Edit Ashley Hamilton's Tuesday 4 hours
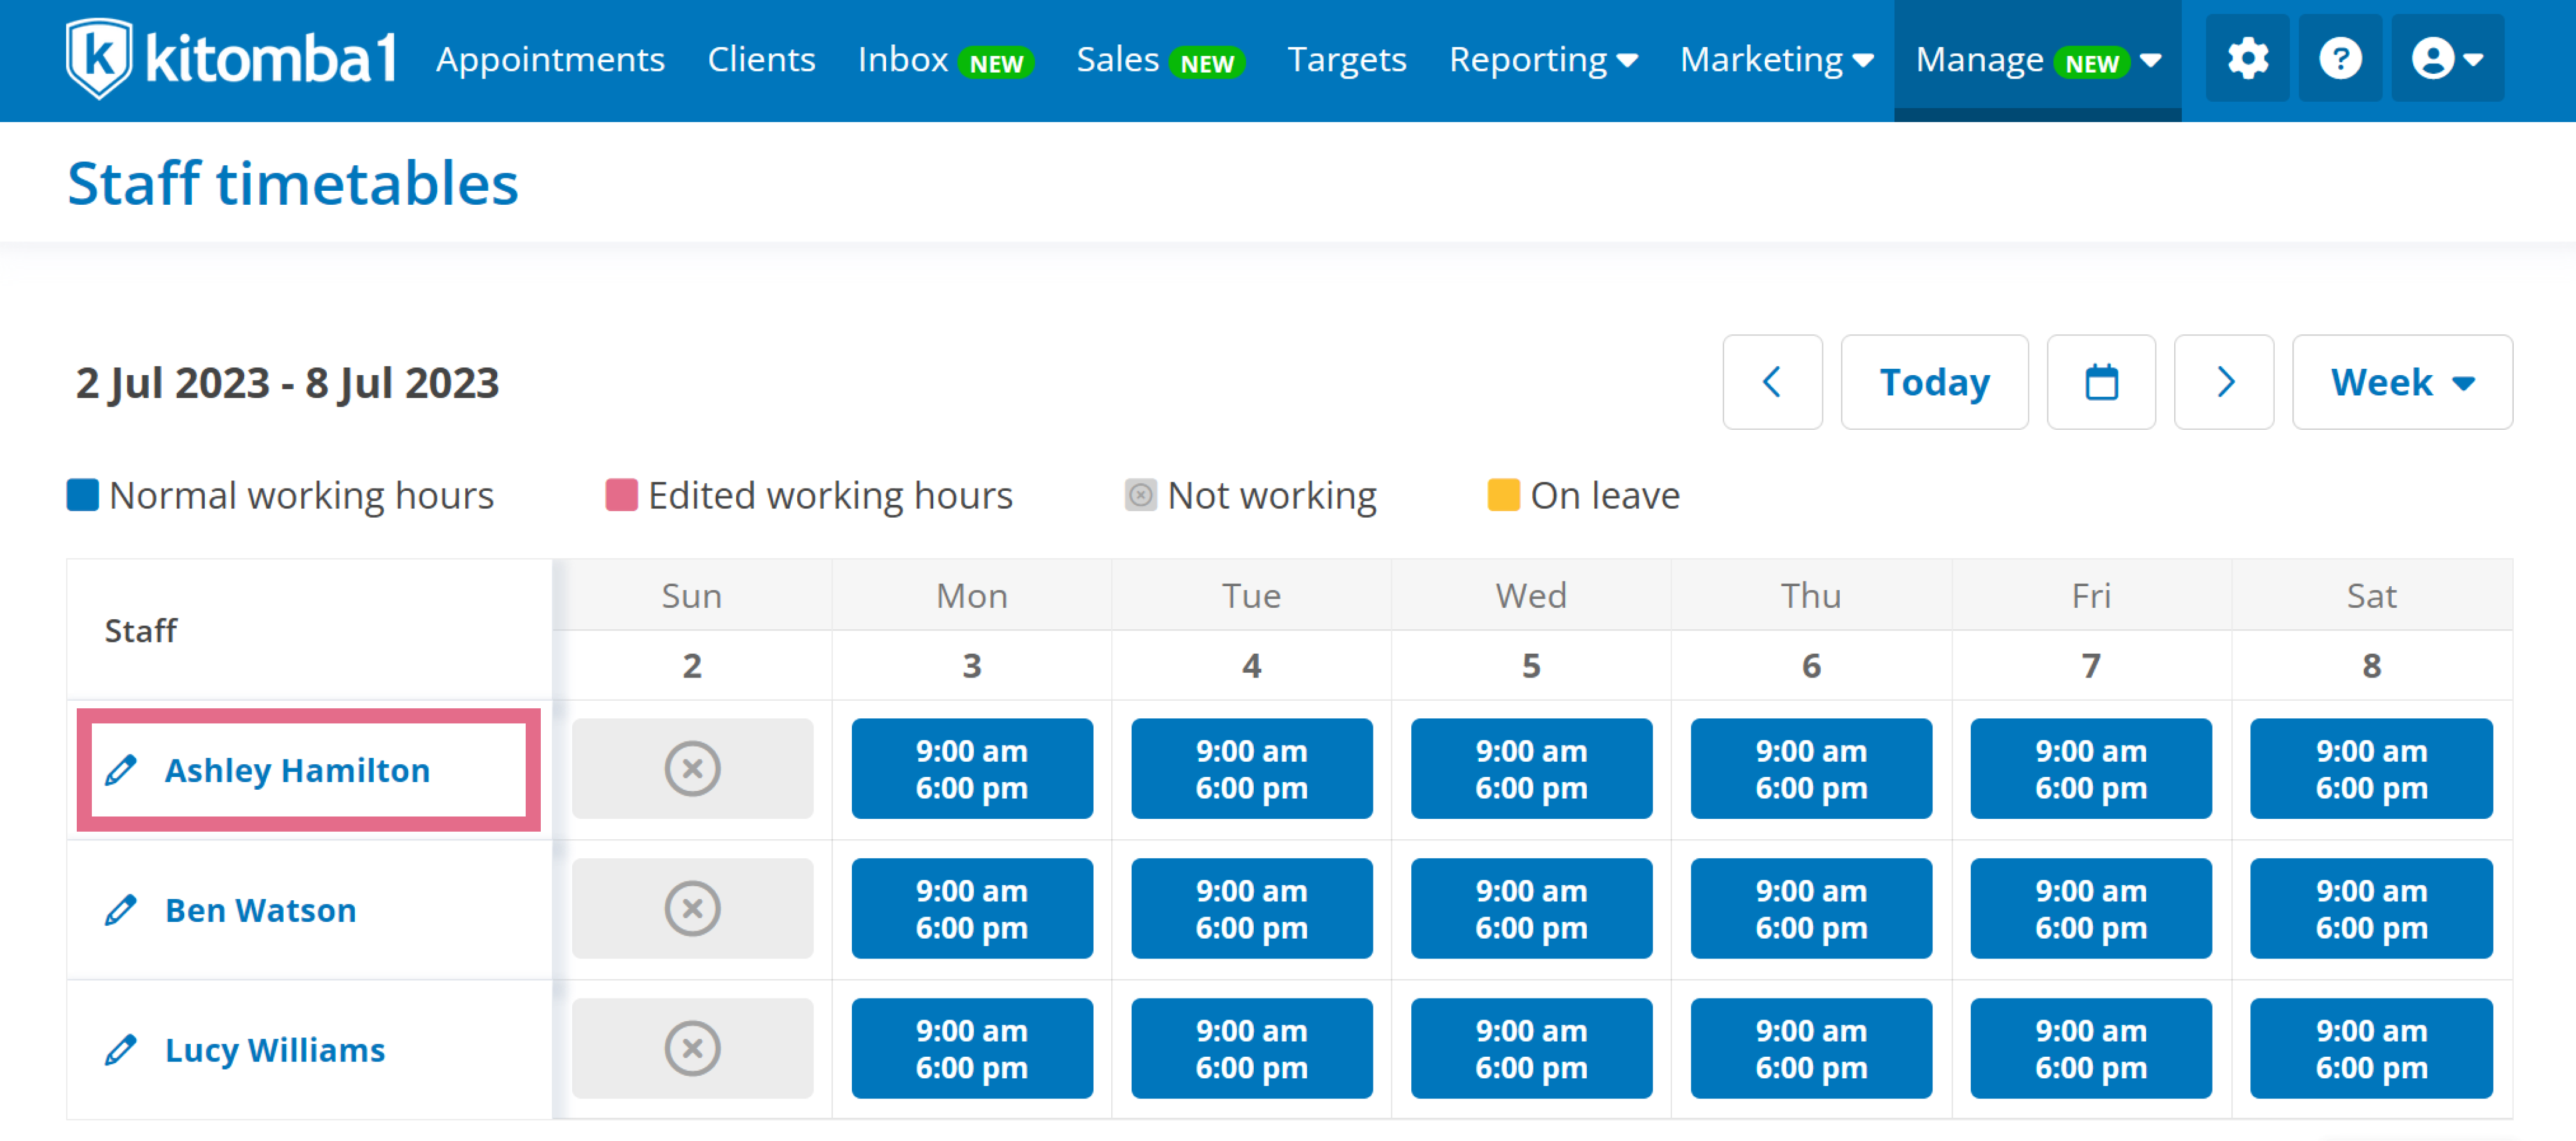This screenshot has width=2576, height=1141. click(x=1251, y=769)
